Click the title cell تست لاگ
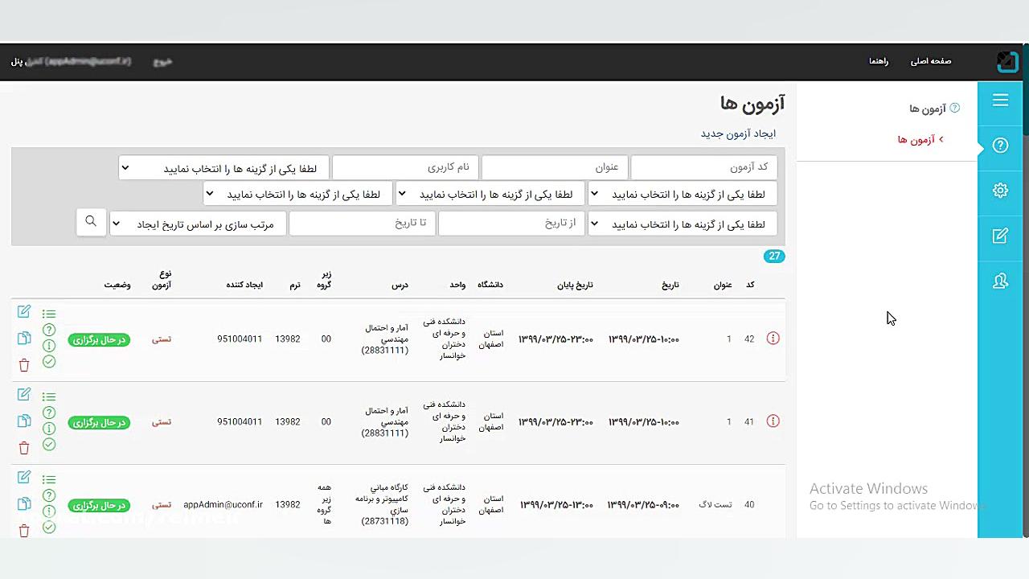The height and width of the screenshot is (579, 1029). (x=715, y=505)
